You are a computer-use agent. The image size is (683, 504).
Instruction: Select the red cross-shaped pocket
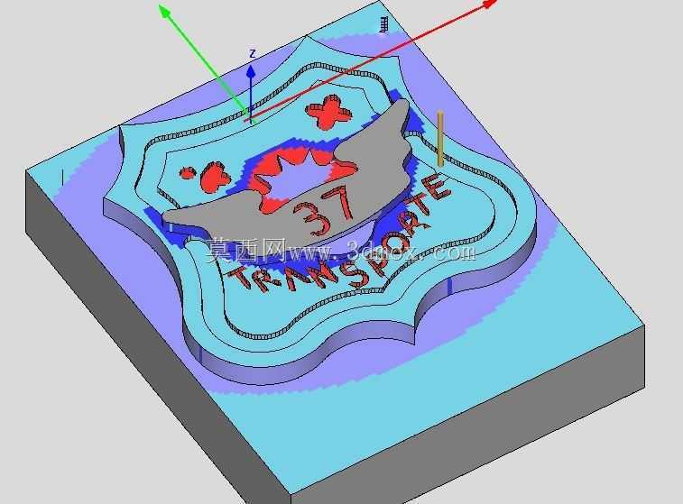tap(328, 111)
